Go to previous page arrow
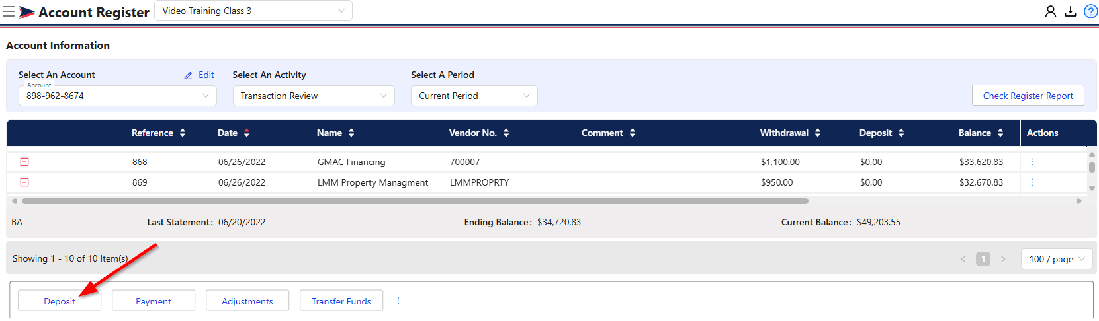The width and height of the screenshot is (1099, 321). [x=963, y=259]
